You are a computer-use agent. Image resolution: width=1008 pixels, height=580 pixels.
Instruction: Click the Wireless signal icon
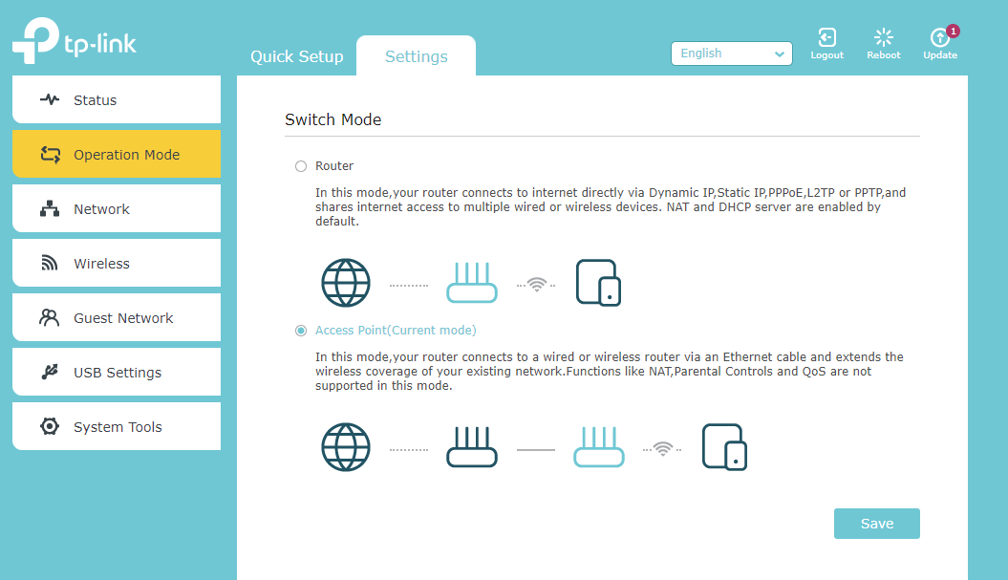coord(50,263)
